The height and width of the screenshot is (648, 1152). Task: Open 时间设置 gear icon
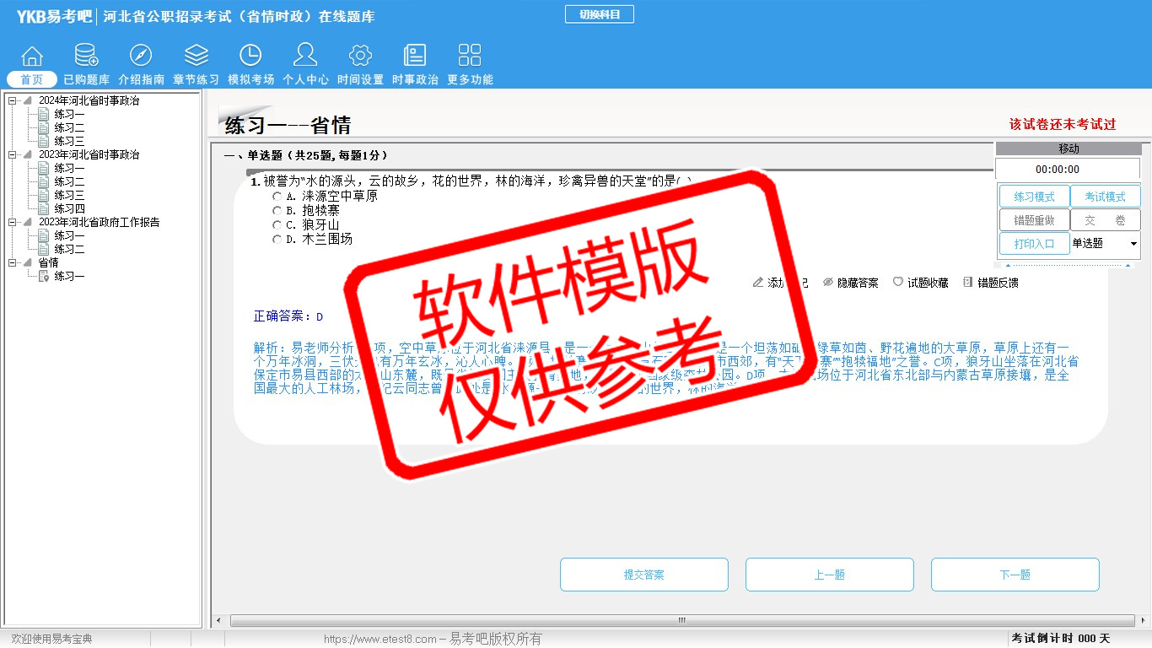tap(360, 57)
